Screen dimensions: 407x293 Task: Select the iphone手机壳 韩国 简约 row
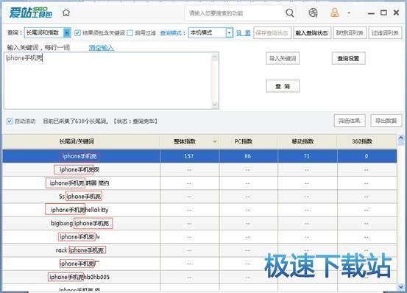pos(199,183)
